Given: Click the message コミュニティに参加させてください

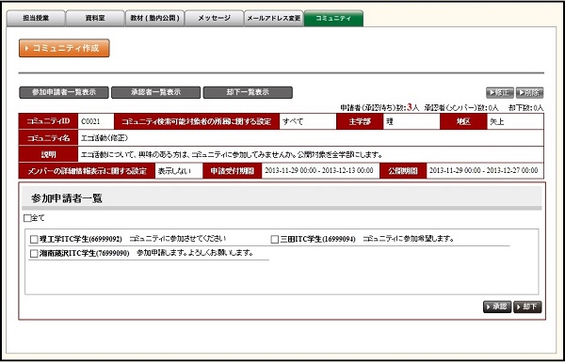Looking at the screenshot, I should point(178,239).
